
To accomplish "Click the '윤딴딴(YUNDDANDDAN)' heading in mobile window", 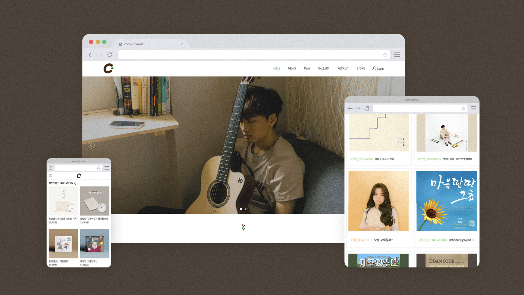I will [62, 183].
